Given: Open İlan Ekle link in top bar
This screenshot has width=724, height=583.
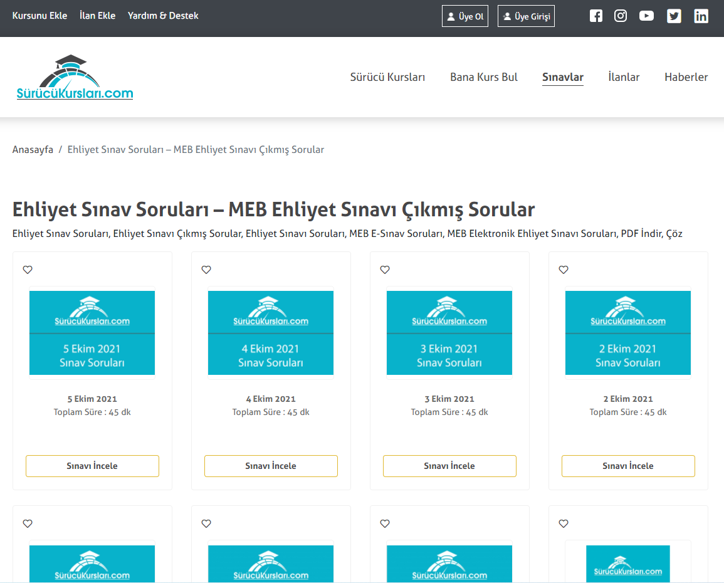Looking at the screenshot, I should (x=97, y=16).
